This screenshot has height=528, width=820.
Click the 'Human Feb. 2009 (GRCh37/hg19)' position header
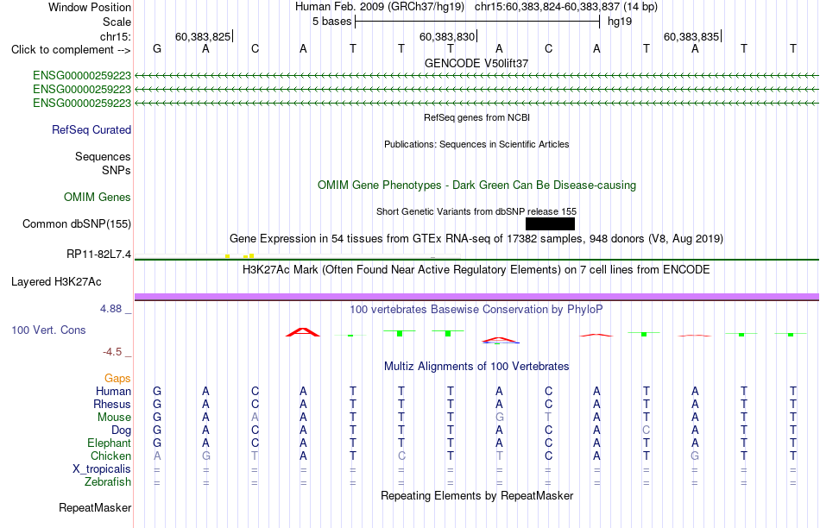[380, 7]
